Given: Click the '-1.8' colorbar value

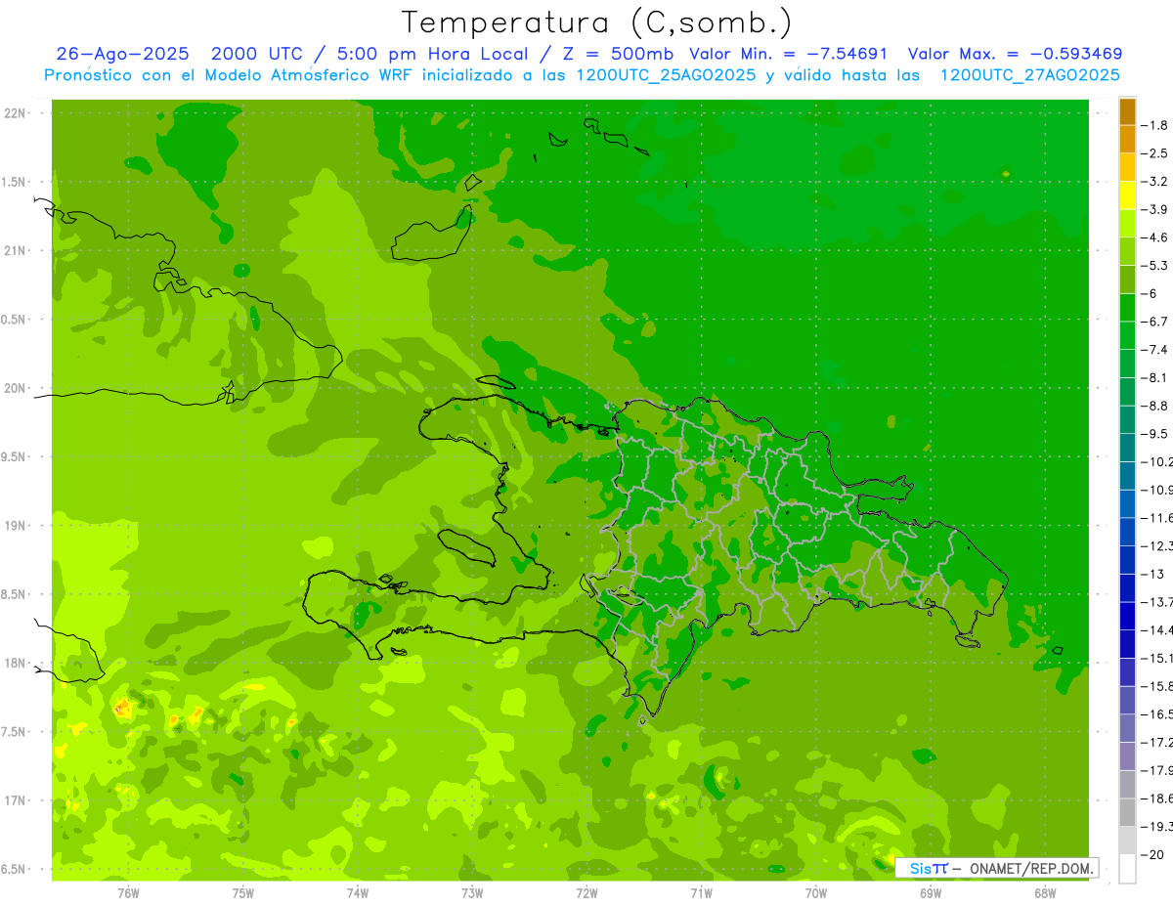Looking at the screenshot, I should pyautogui.click(x=1156, y=125).
